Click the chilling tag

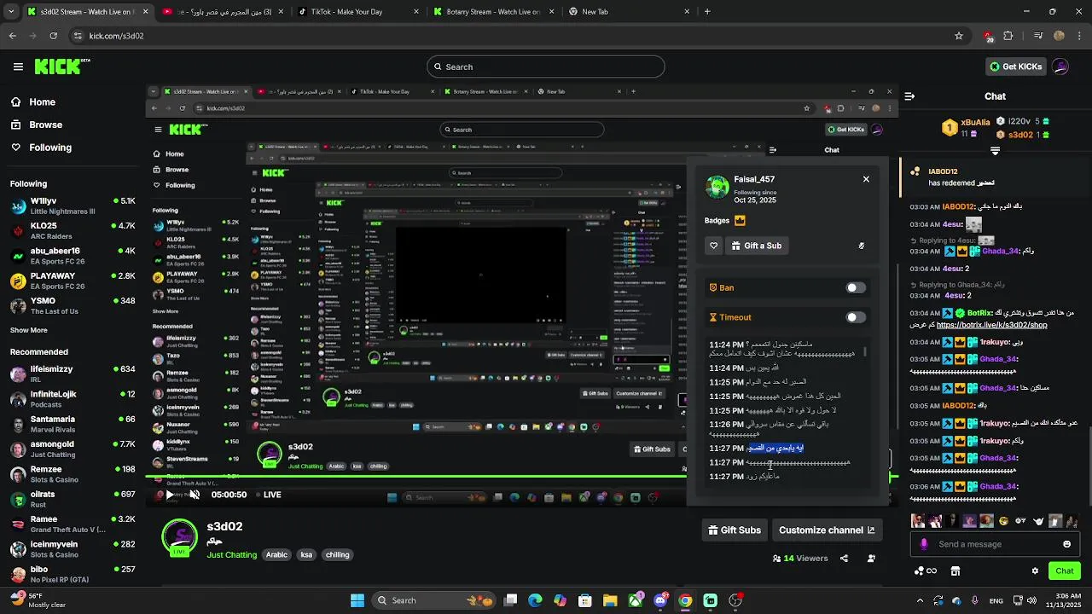click(337, 555)
